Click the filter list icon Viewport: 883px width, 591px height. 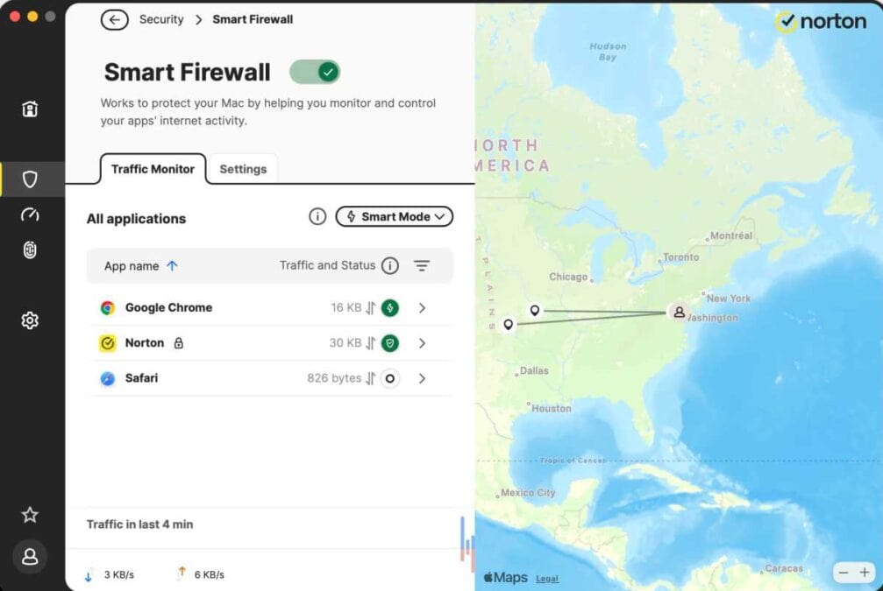pyautogui.click(x=422, y=266)
